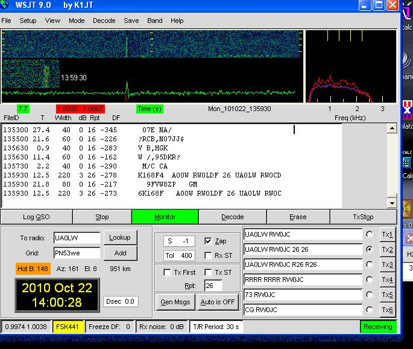Click the Grid locator input field
The width and height of the screenshot is (413, 349).
click(x=77, y=253)
